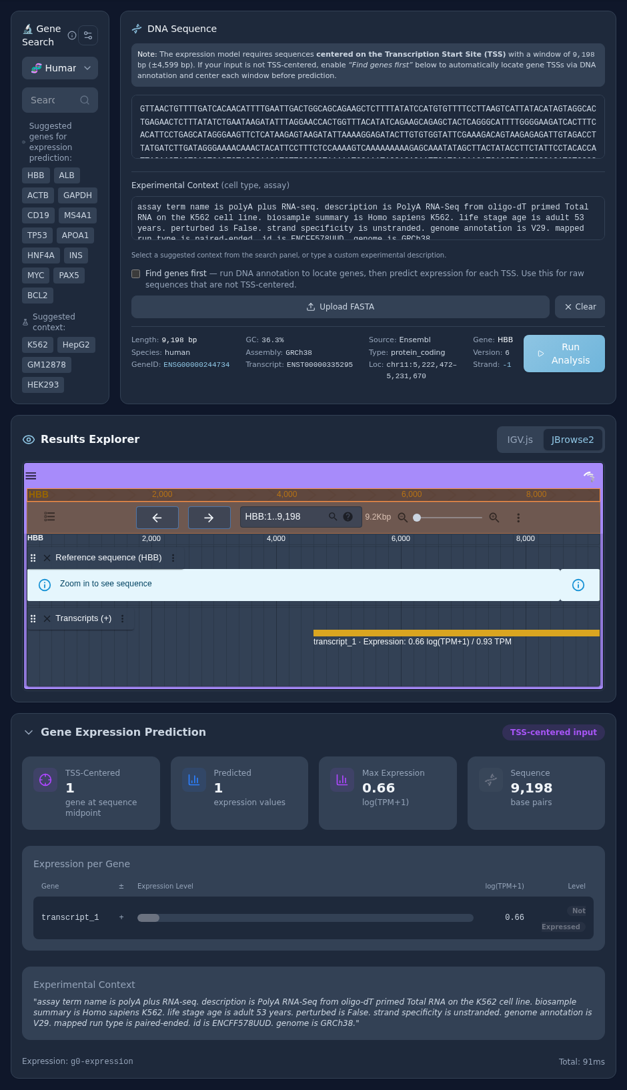
Task: Click the JBrowse zoom-in magnifier icon
Action: (494, 518)
